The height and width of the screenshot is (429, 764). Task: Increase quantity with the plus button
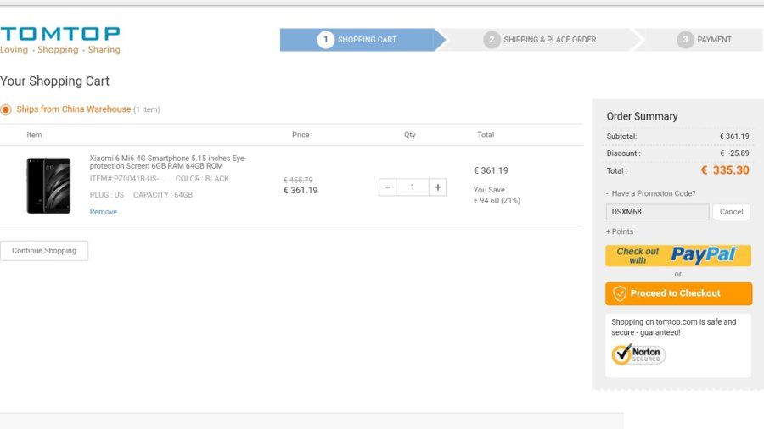tap(437, 187)
